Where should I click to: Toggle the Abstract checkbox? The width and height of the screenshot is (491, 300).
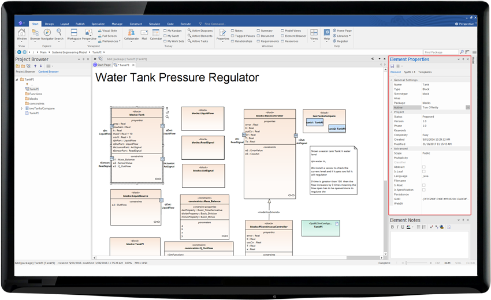[423, 167]
